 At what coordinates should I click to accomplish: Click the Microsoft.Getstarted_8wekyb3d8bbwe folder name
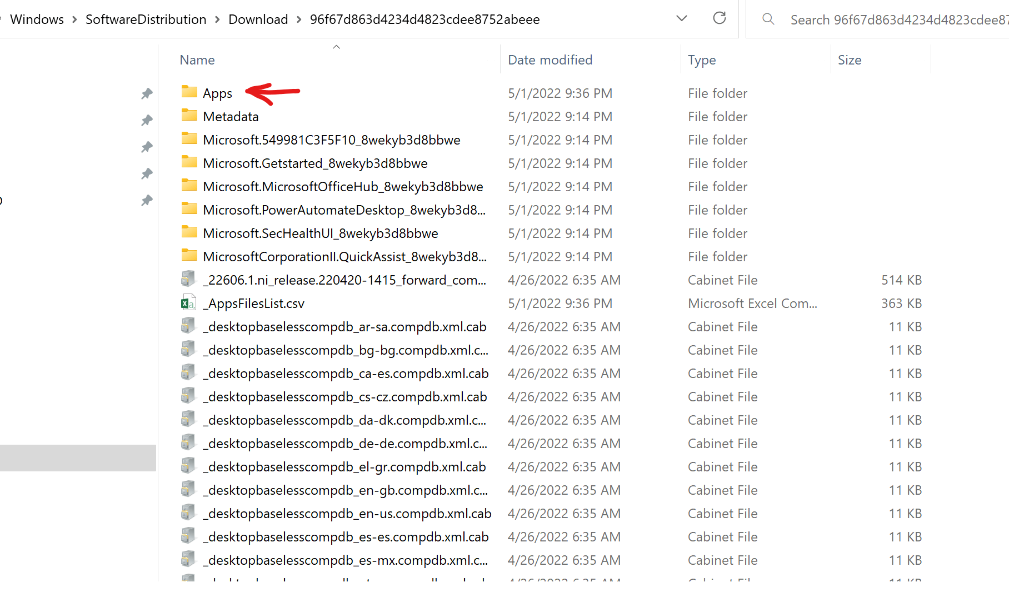[x=315, y=163]
